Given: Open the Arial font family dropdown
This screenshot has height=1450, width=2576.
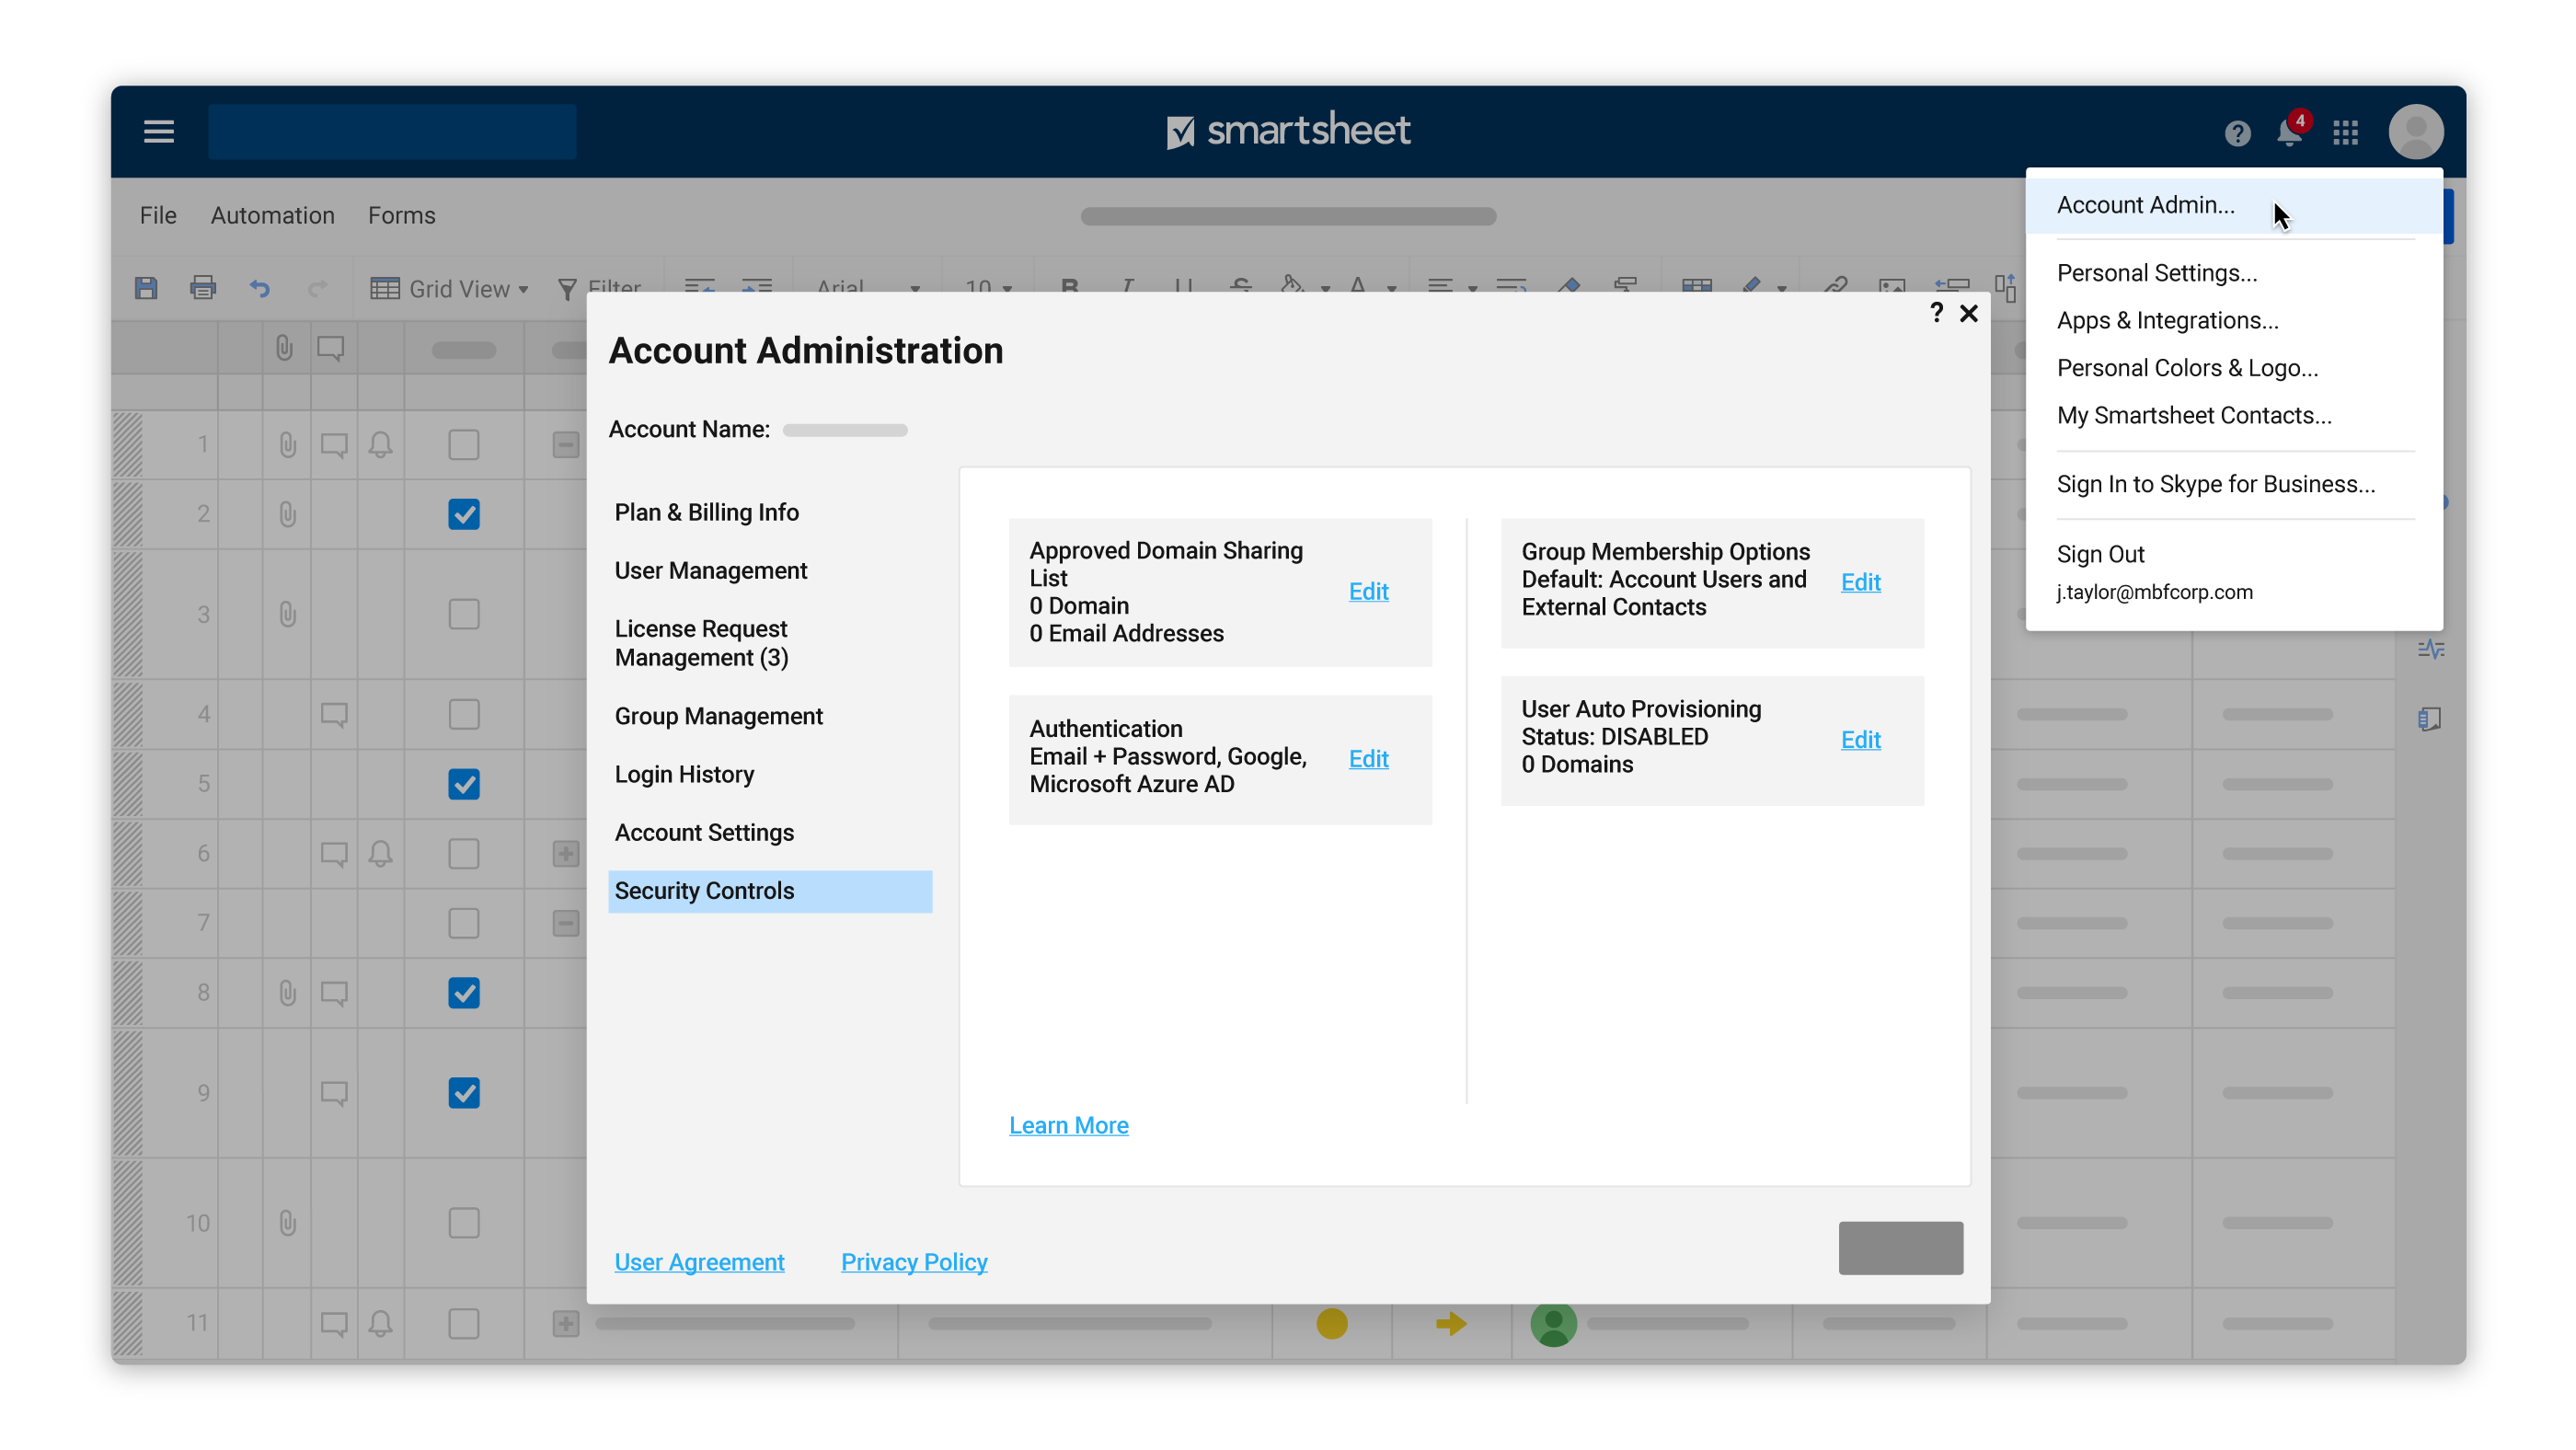Looking at the screenshot, I should [866, 288].
